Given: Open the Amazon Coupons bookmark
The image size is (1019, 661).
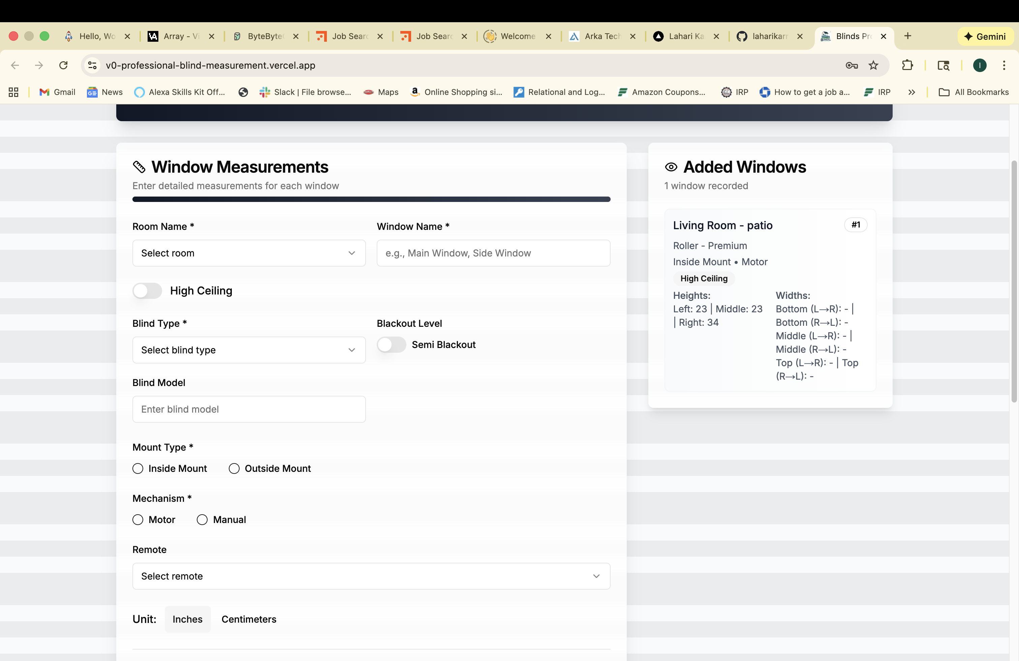Looking at the screenshot, I should [662, 92].
